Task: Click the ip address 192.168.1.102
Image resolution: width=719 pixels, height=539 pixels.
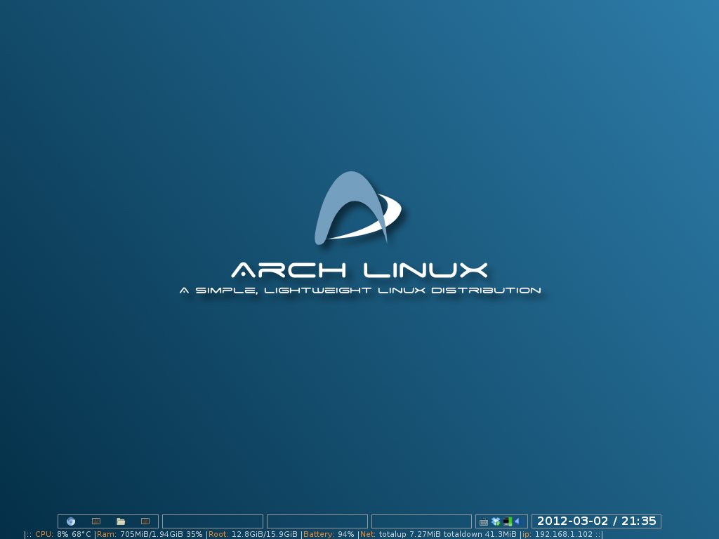Action: tap(564, 534)
